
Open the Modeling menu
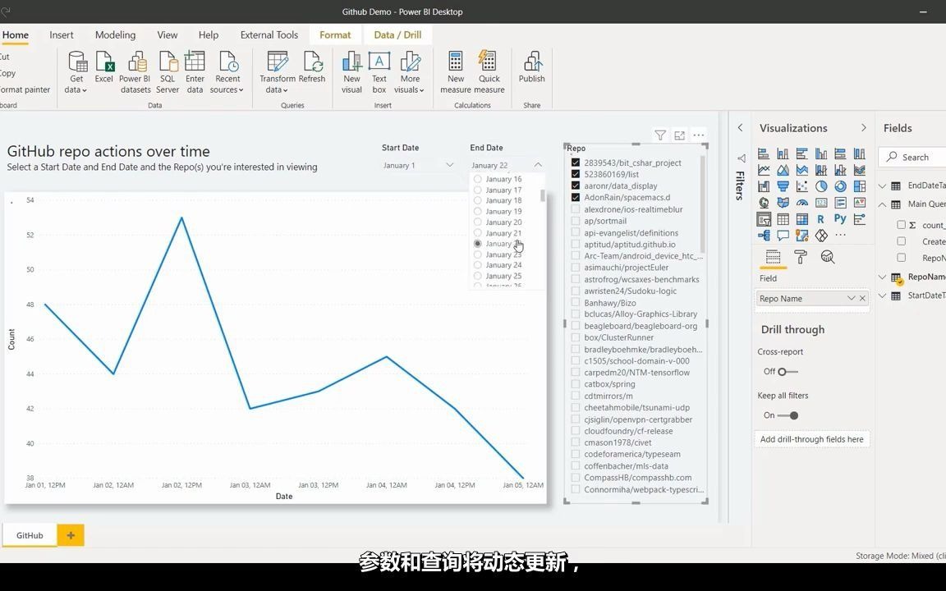(115, 34)
